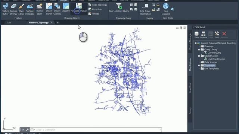Select Undefined Classes tree item
239x134 pixels.
click(215, 59)
